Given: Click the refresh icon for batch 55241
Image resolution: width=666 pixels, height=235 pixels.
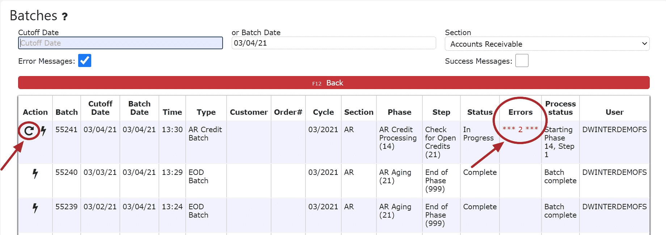Looking at the screenshot, I should click(29, 131).
